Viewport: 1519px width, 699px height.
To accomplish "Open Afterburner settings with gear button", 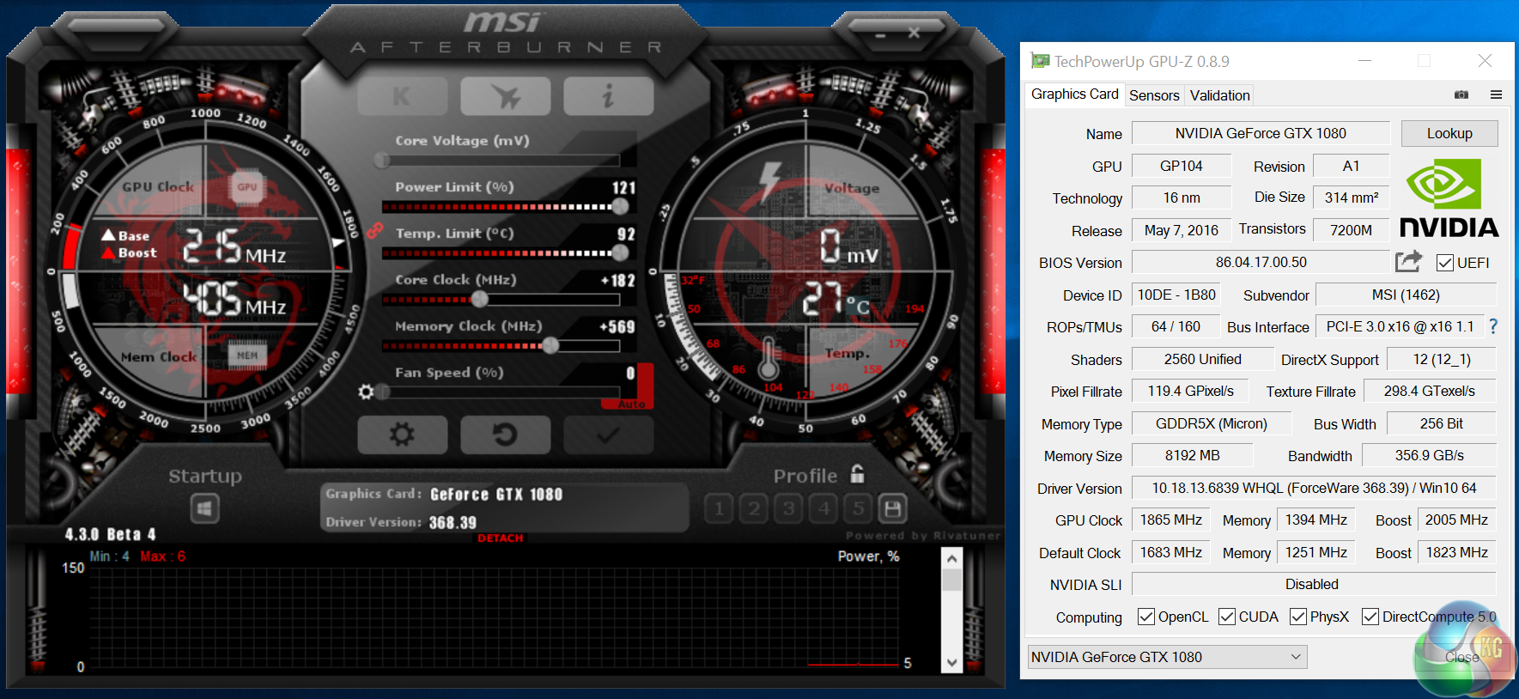I will pyautogui.click(x=402, y=435).
